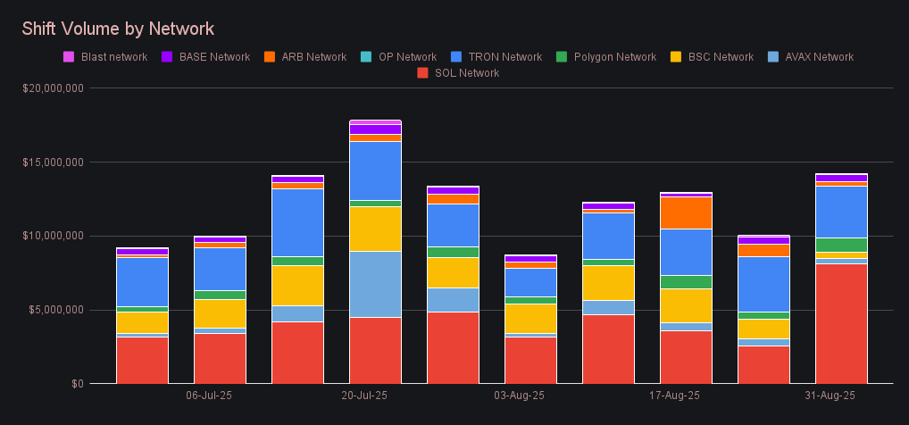Click the green Polygon segment in 31-Aug-25 bar
Viewport: 909px width, 425px height.
841,245
